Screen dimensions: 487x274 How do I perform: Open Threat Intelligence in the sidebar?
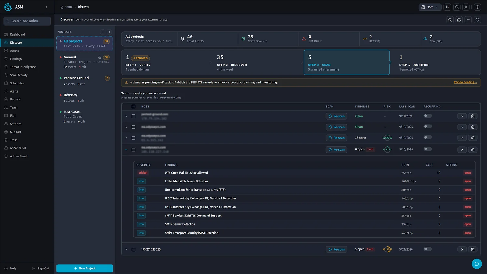pos(27,67)
